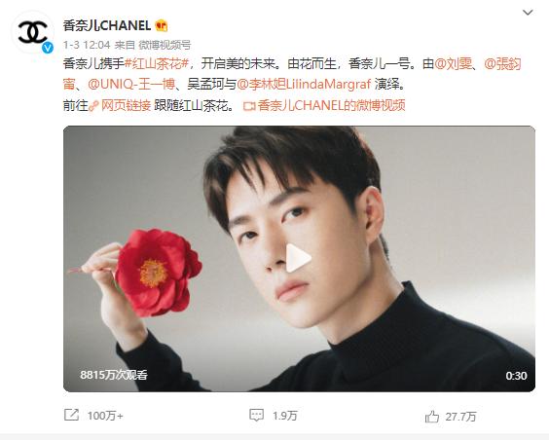This screenshot has height=440, width=549.
Task: Follow the 网页链接 web link
Action: (x=120, y=105)
